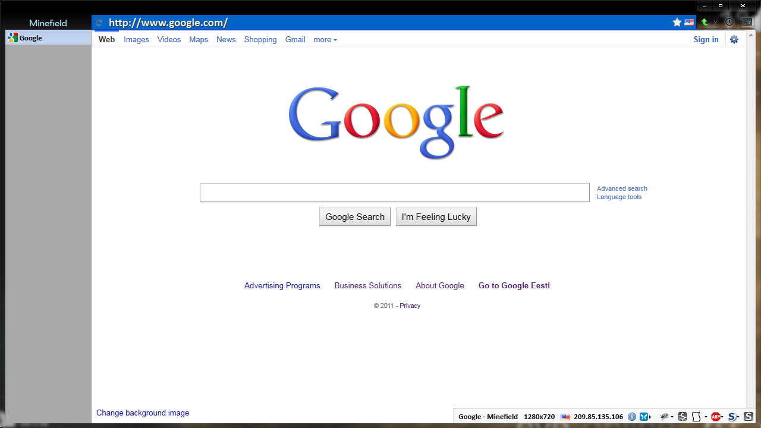Click the Adblock Plus ABP icon
761x428 pixels.
716,417
